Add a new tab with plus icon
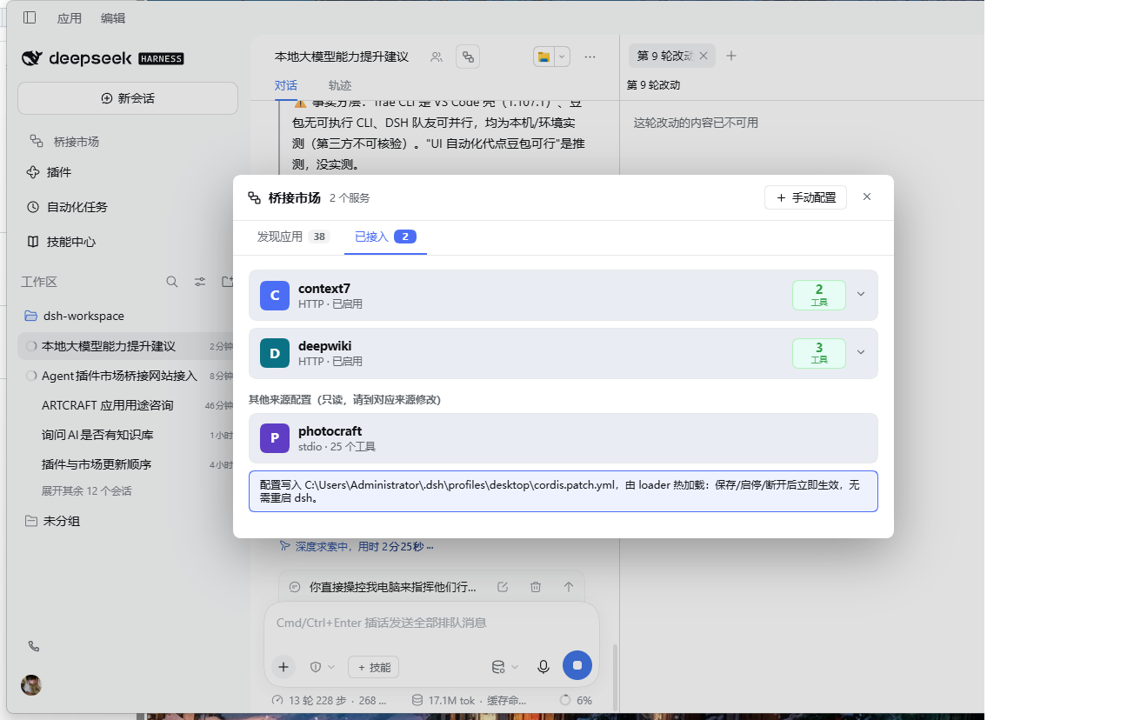Image resolution: width=1127 pixels, height=720 pixels. click(731, 56)
